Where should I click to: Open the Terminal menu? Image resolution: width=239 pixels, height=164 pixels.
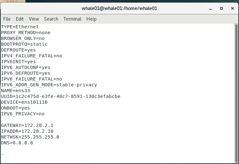(72, 19)
